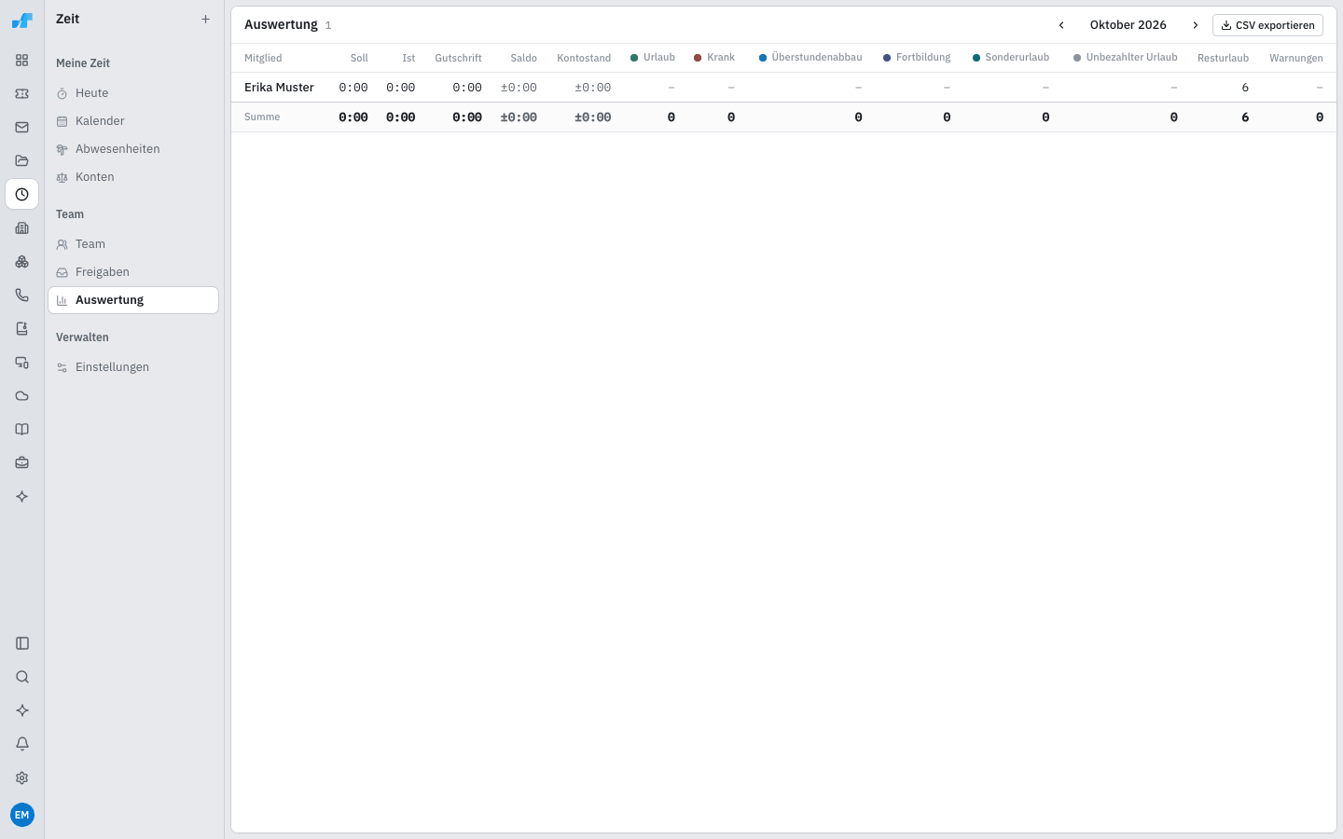
Task: Click the Kontostand column header
Action: (584, 58)
